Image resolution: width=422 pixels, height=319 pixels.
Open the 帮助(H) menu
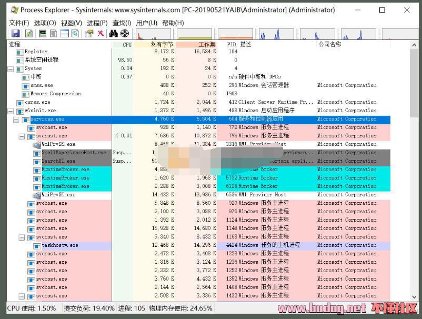[173, 23]
